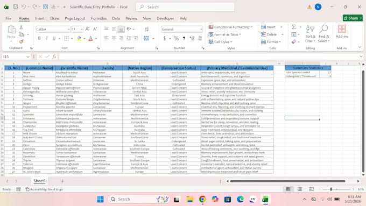The height and width of the screenshot is (206, 366).
Task: Click the Excel Search box in title bar
Action: [x=185, y=7]
